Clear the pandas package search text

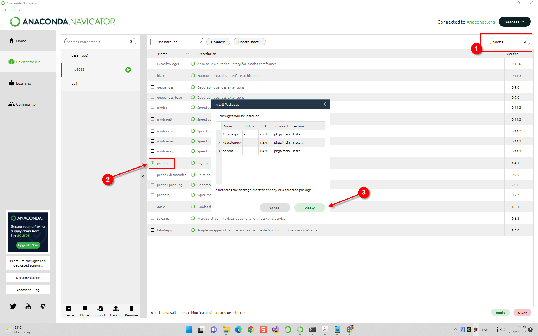pos(525,42)
